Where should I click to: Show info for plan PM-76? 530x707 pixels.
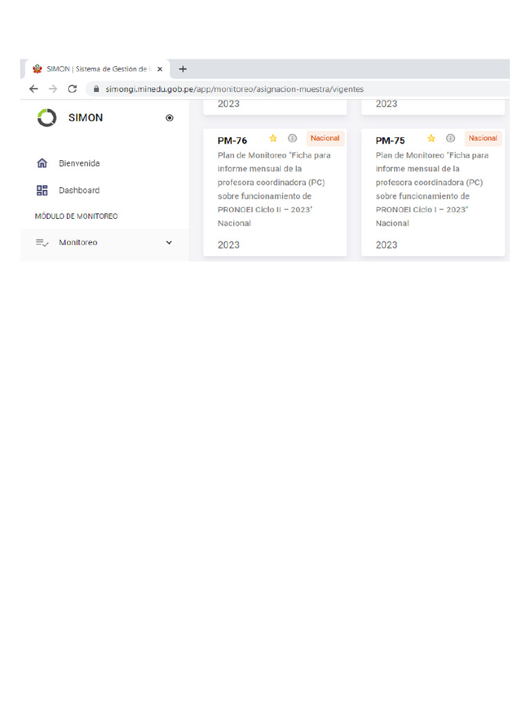[x=292, y=138]
